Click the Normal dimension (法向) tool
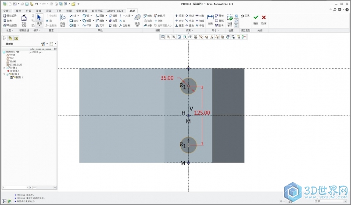This screenshot has height=205, width=351. (210, 19)
